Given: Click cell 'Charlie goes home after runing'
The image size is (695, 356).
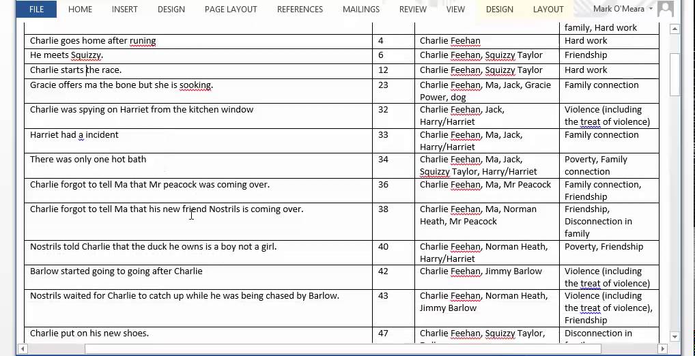Looking at the screenshot, I should pyautogui.click(x=199, y=41).
